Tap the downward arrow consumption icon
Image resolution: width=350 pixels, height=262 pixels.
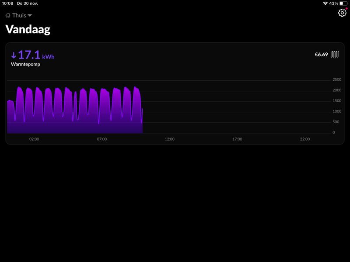14,55
